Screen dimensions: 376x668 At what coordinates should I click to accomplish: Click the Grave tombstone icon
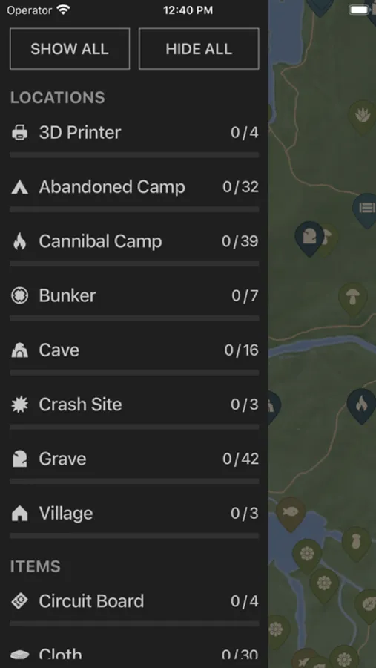[x=19, y=459]
